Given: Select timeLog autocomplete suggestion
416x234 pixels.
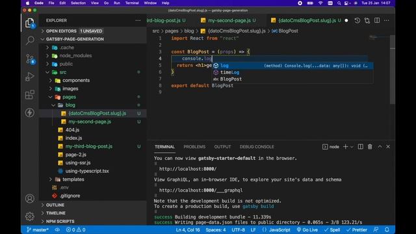Looking at the screenshot, I should click(292, 72).
